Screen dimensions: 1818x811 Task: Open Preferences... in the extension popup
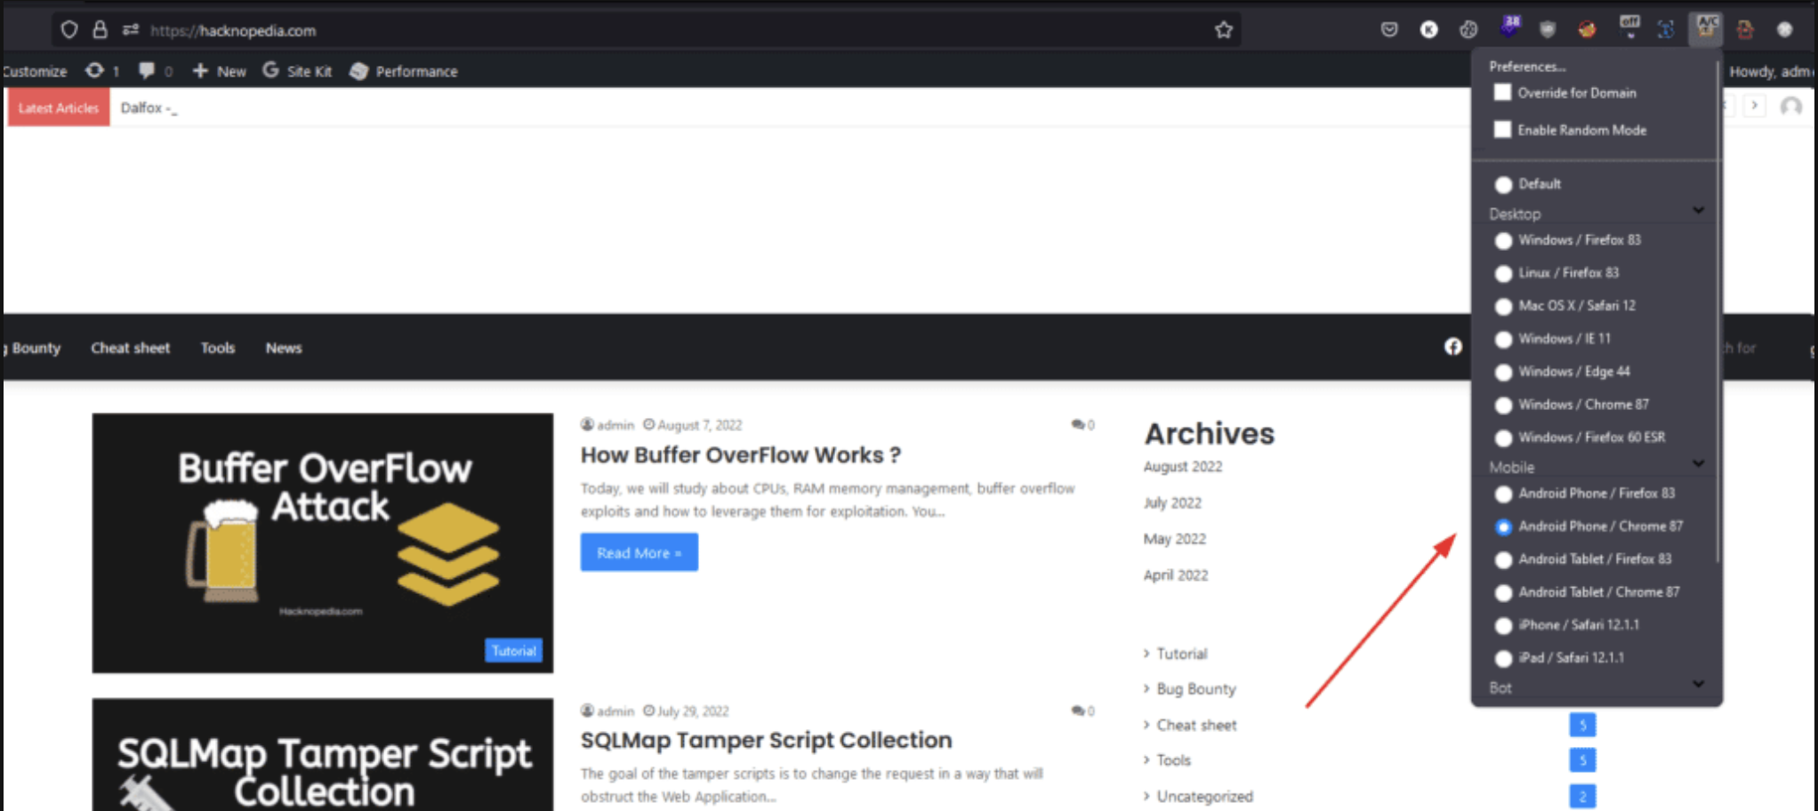[1527, 66]
